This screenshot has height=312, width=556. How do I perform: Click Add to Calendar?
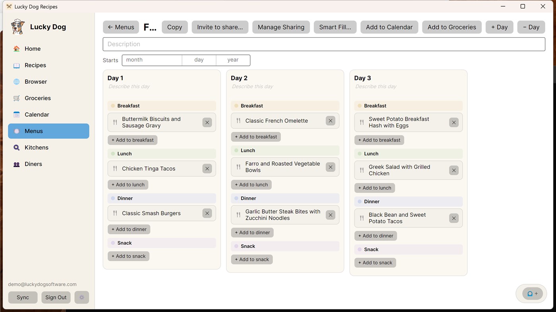point(389,27)
